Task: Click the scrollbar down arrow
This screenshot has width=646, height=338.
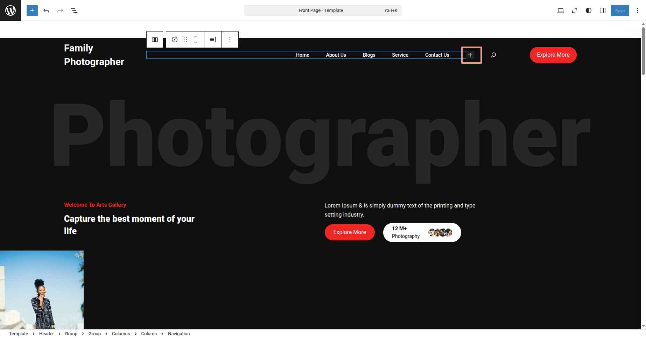Action: (x=643, y=326)
